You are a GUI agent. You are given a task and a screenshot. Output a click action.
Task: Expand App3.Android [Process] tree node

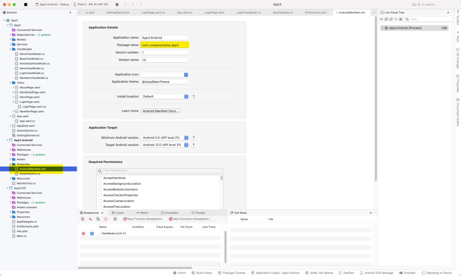tap(382, 28)
